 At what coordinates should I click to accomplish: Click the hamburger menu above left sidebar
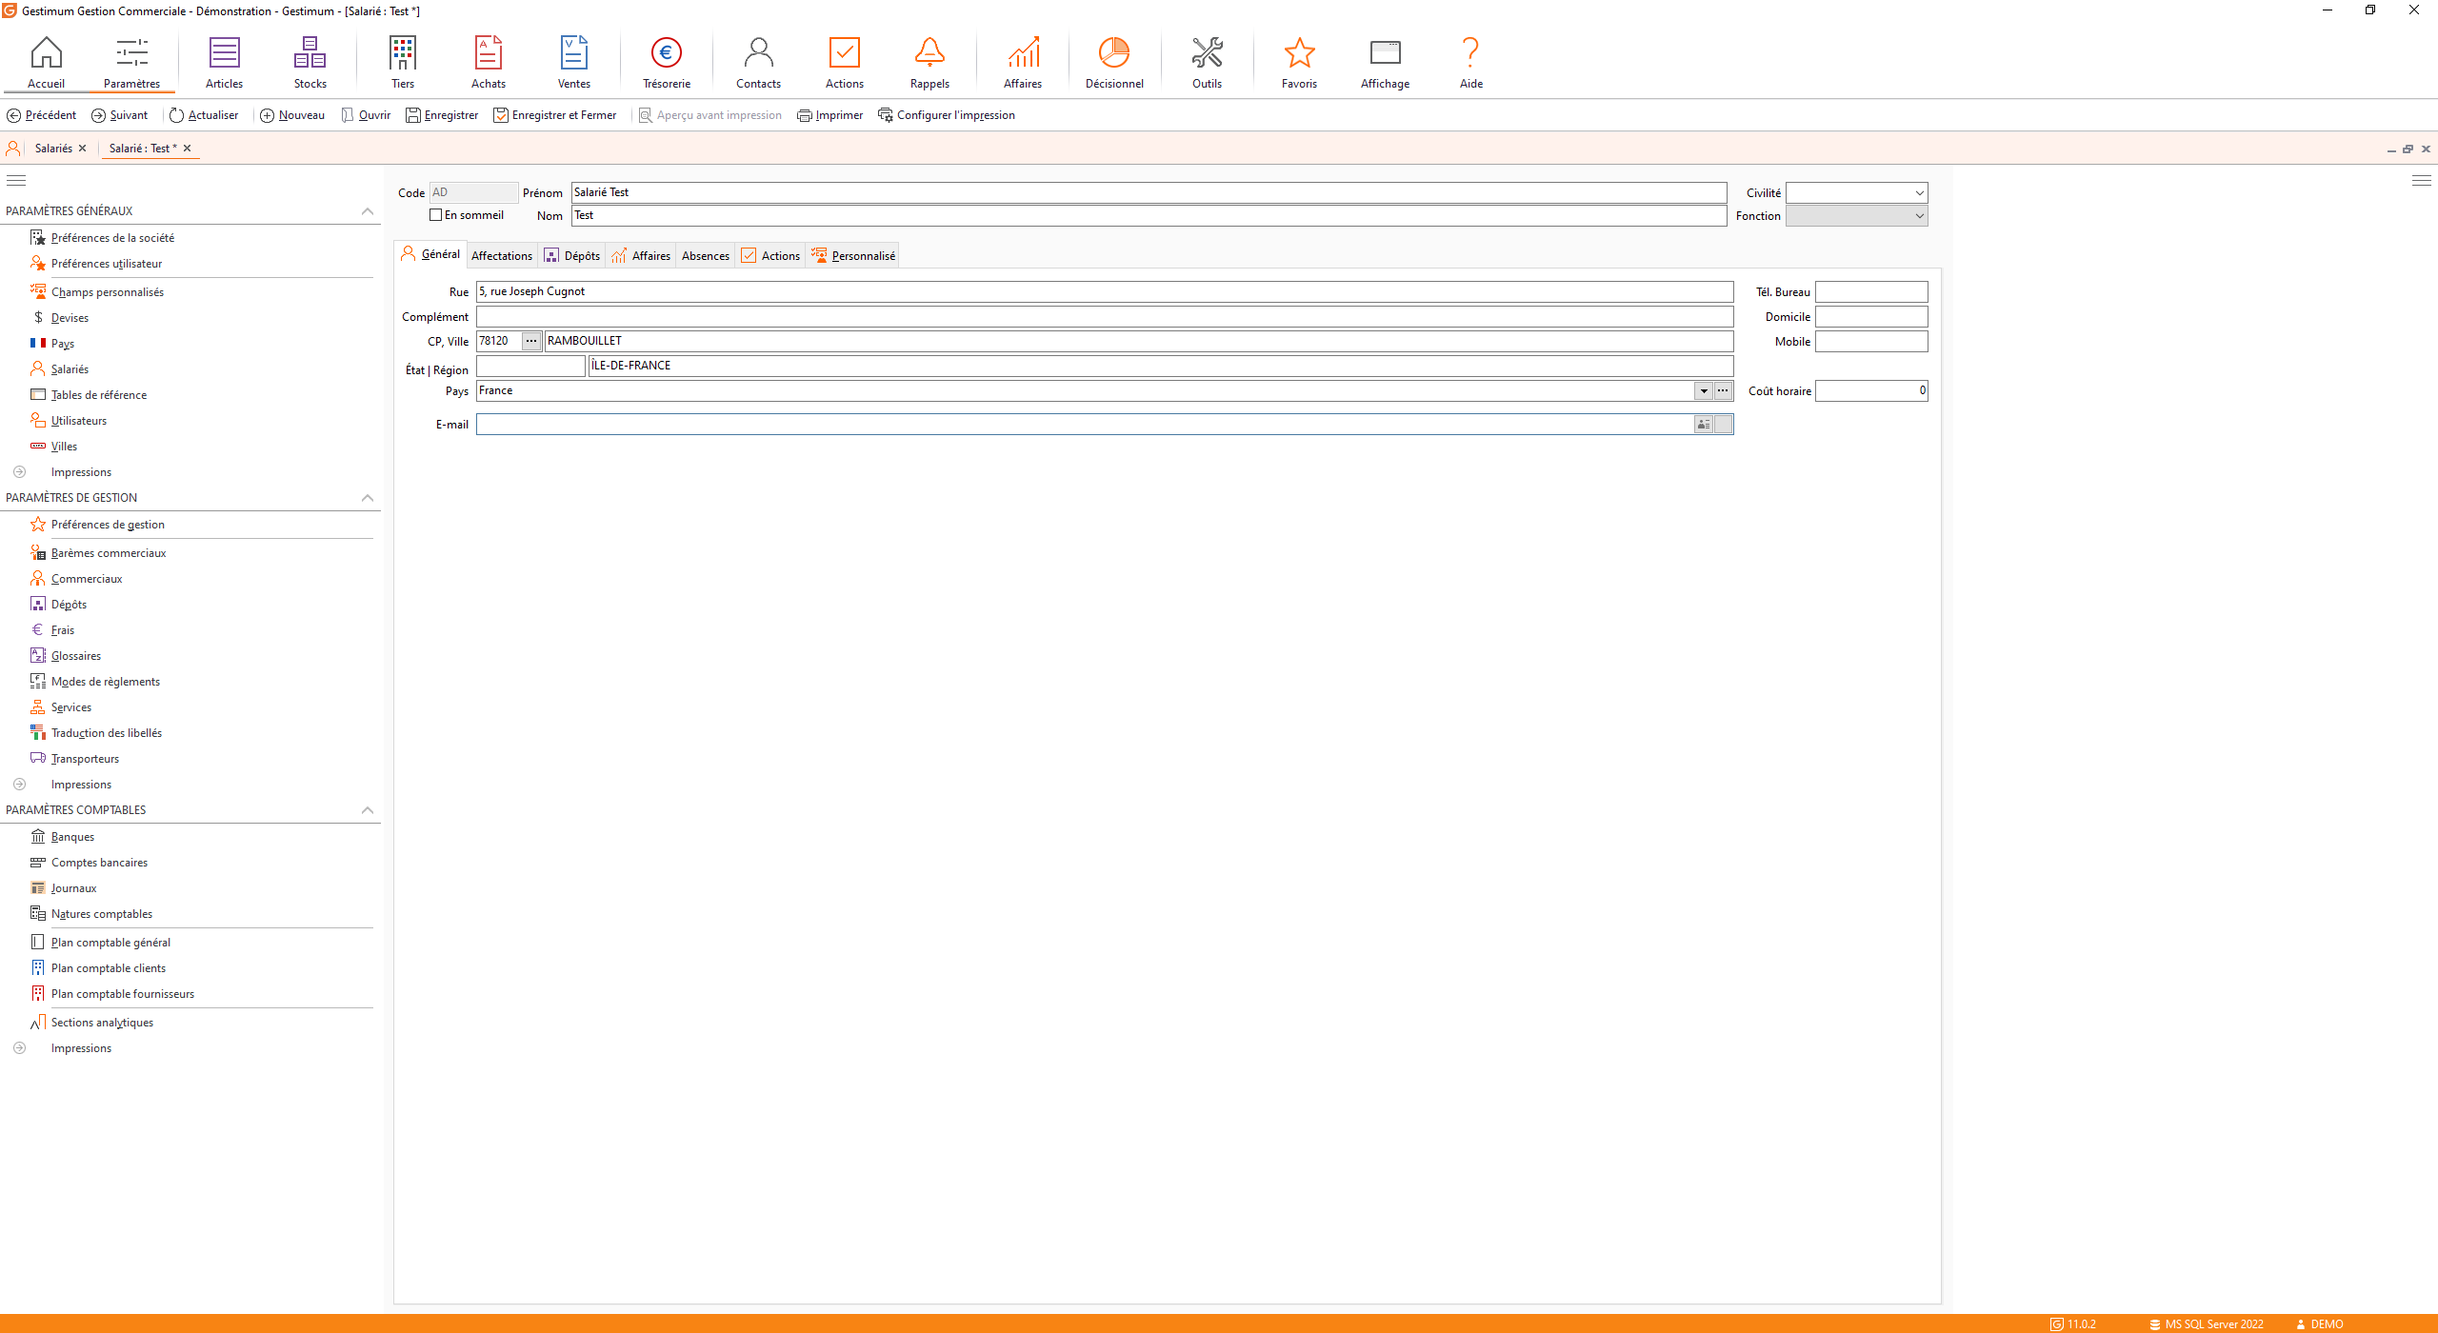[16, 180]
